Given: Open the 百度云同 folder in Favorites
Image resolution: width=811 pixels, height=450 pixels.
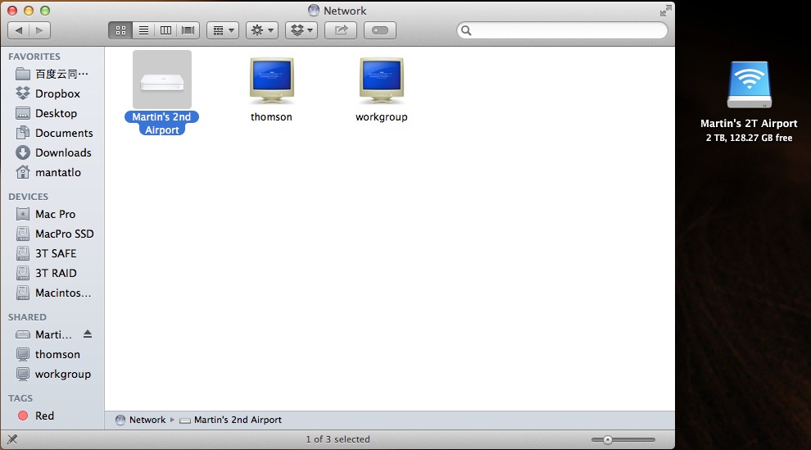Looking at the screenshot, I should click(52, 74).
